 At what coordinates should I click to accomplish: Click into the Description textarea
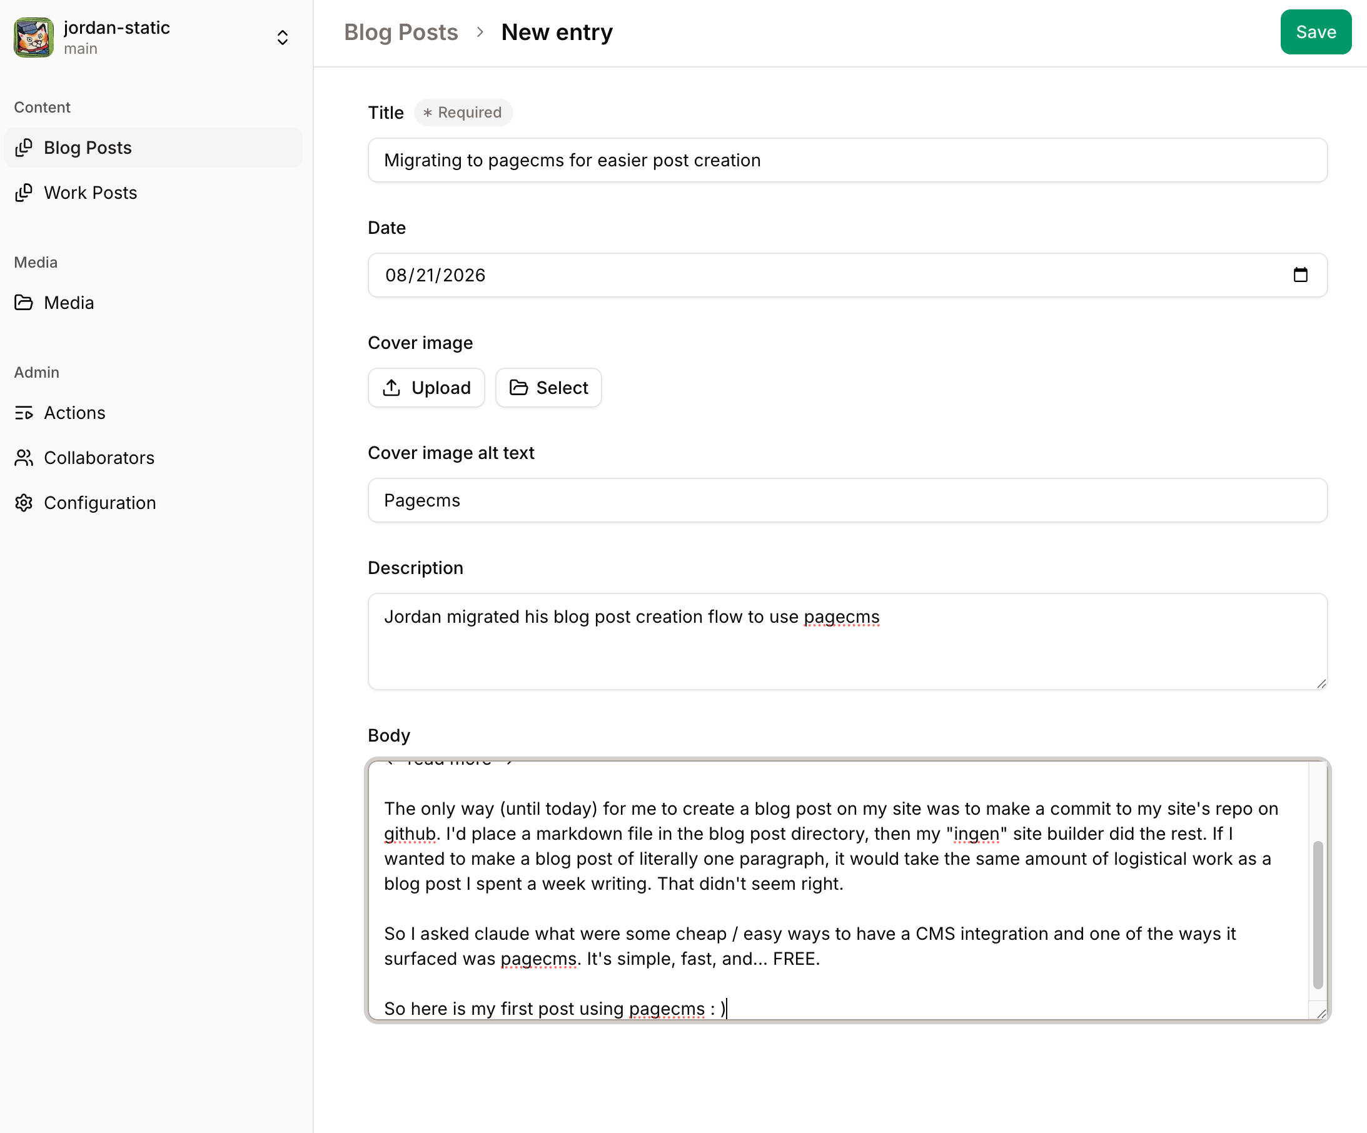click(847, 641)
